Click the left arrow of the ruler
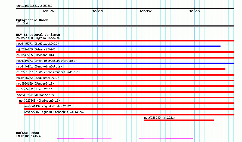The image size is (242, 142). [x=17, y=9]
